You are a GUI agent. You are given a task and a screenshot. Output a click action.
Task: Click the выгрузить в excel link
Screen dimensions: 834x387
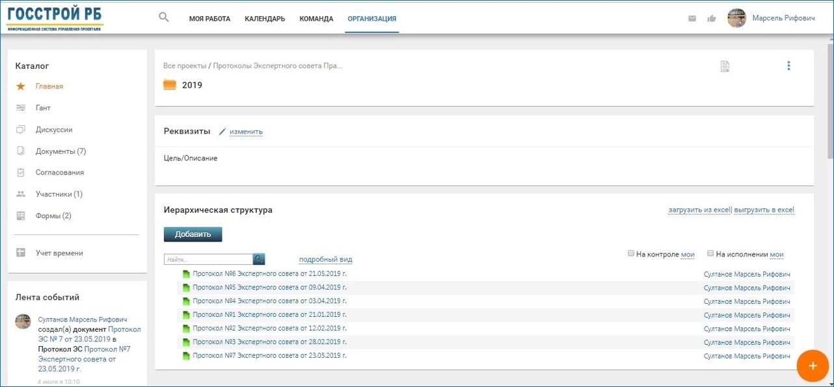tap(764, 210)
